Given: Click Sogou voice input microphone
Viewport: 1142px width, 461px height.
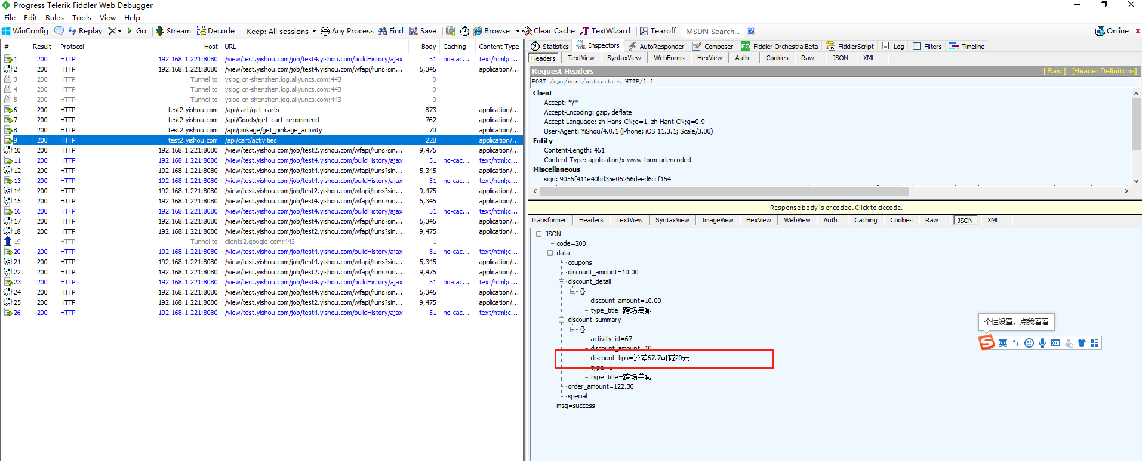Looking at the screenshot, I should pos(1042,343).
